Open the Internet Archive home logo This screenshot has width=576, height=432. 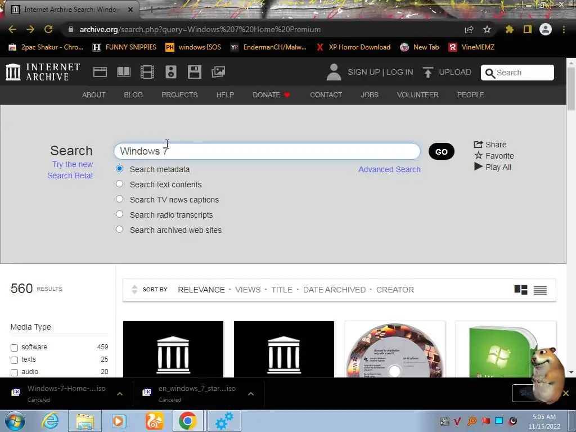pyautogui.click(x=43, y=72)
